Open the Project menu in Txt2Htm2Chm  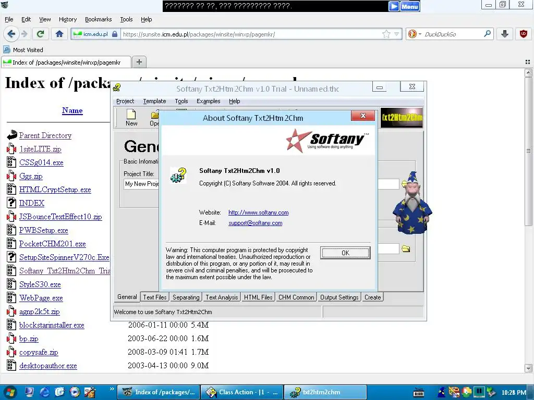click(x=125, y=101)
